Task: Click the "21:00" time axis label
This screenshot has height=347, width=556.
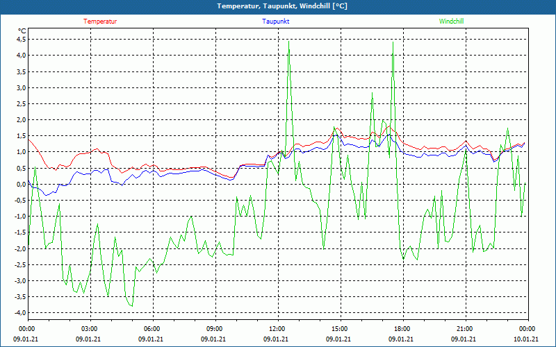Action: [x=466, y=329]
